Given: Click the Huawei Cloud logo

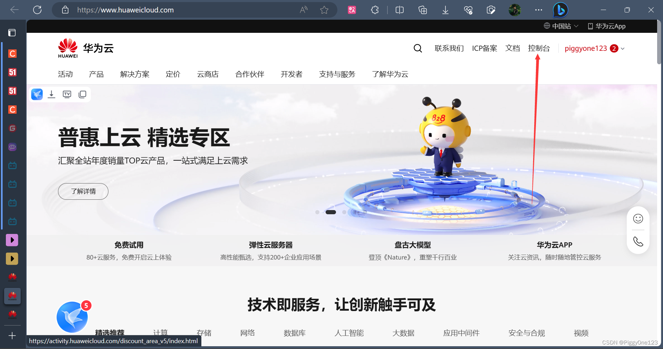Looking at the screenshot, I should point(86,48).
